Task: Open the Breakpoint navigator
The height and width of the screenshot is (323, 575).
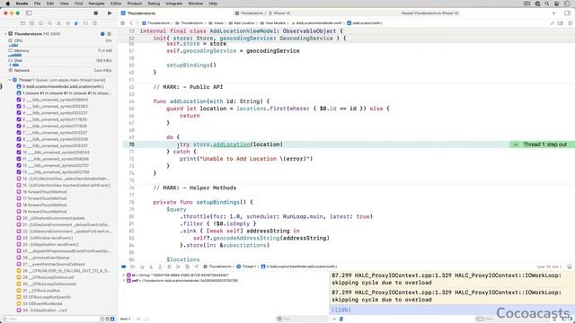Action: [x=85, y=23]
